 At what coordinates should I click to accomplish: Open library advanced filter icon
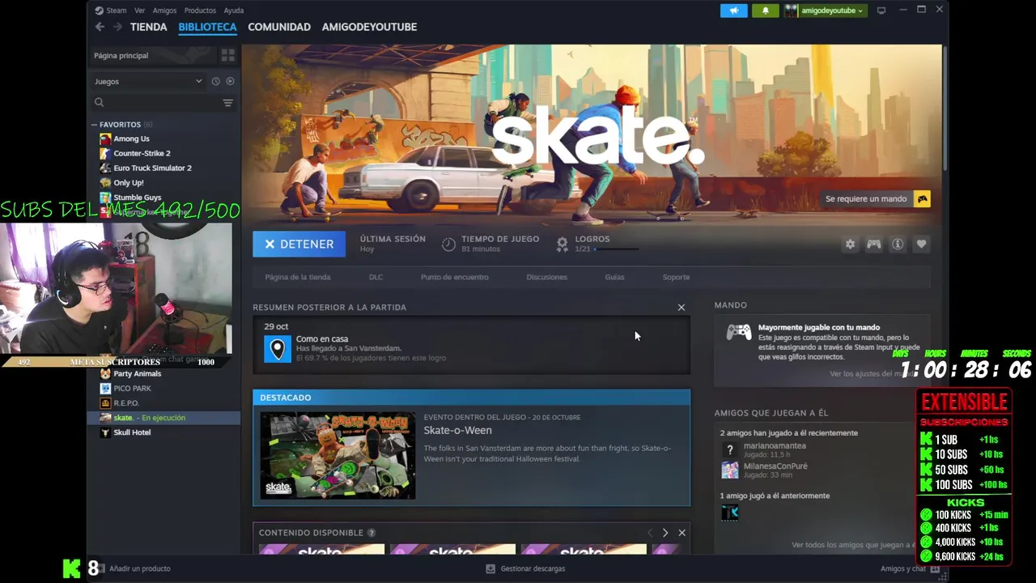pos(227,103)
